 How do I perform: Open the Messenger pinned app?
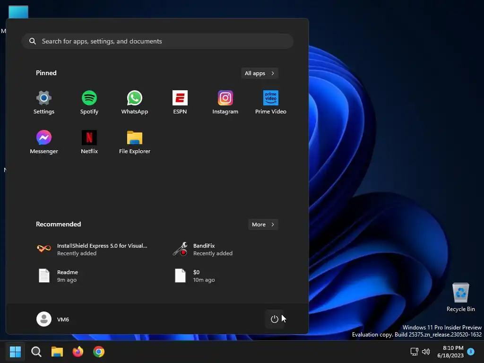(44, 142)
